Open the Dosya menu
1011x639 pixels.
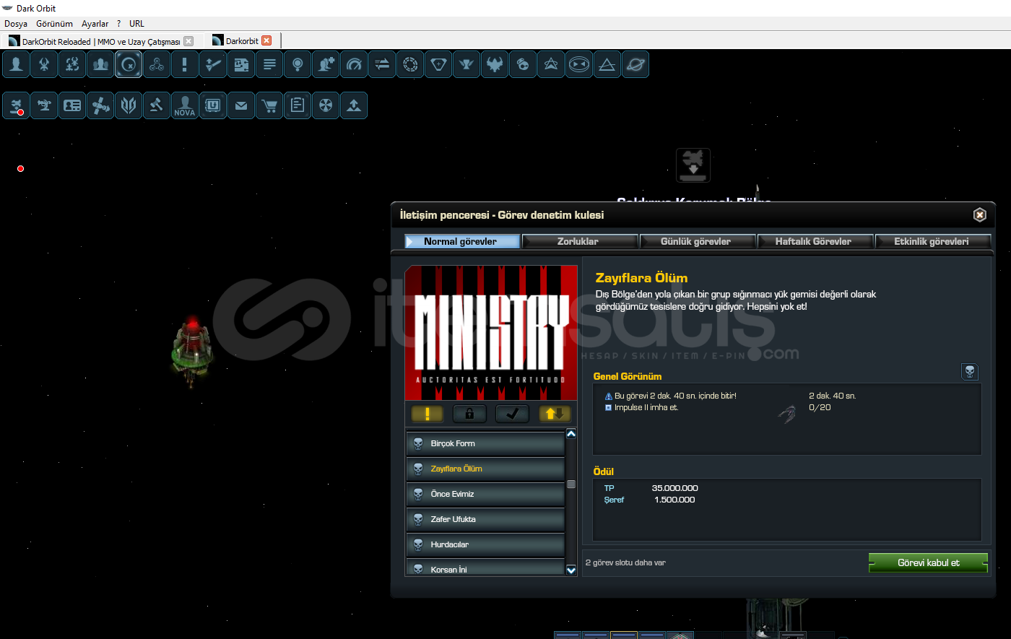pyautogui.click(x=16, y=24)
